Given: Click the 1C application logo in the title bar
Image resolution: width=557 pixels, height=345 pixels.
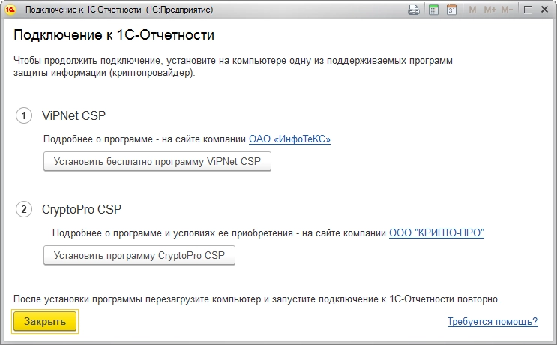Looking at the screenshot, I should [x=12, y=10].
